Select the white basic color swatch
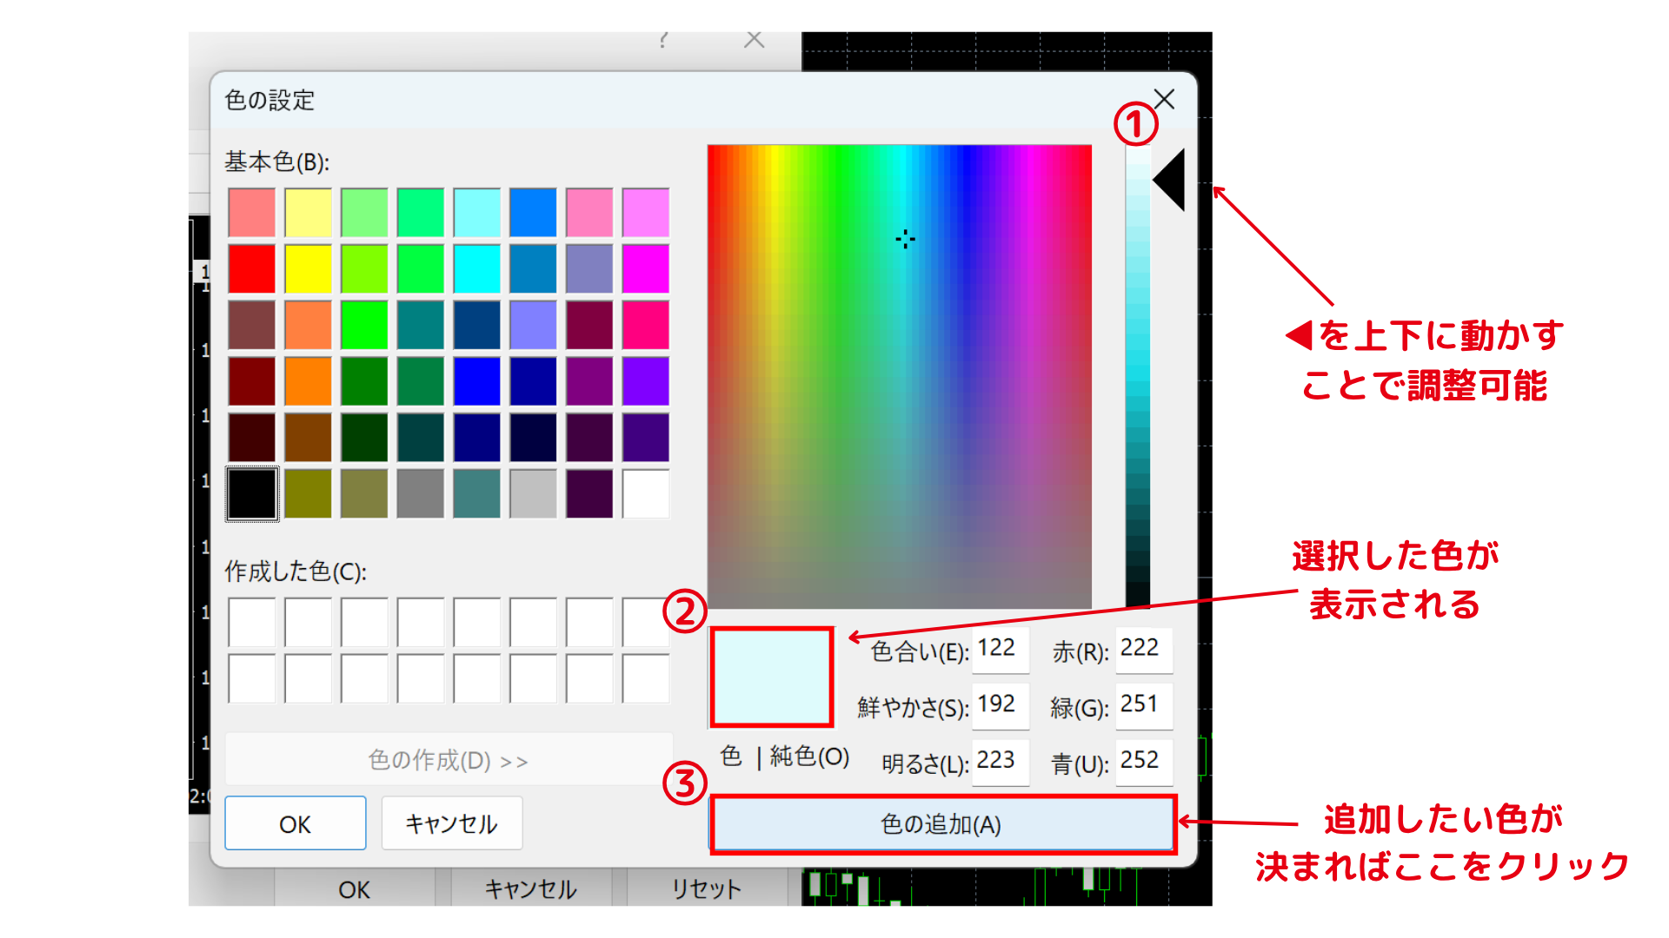This screenshot has height=938, width=1669. 646,492
